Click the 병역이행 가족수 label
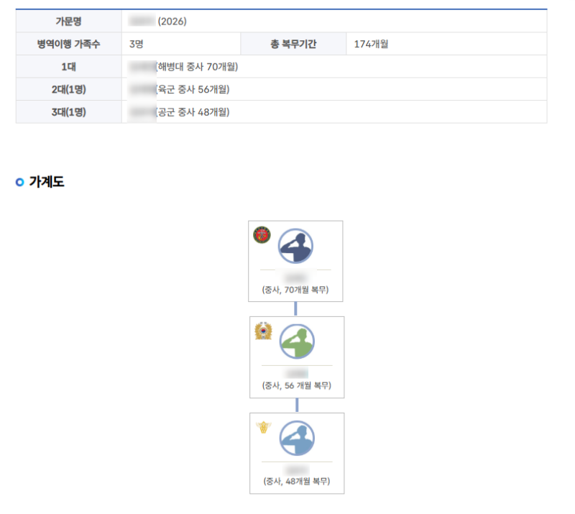 [68, 44]
